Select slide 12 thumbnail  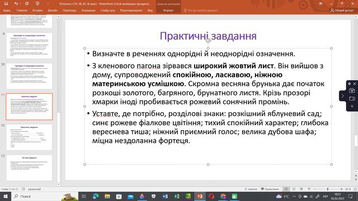pos(29,137)
